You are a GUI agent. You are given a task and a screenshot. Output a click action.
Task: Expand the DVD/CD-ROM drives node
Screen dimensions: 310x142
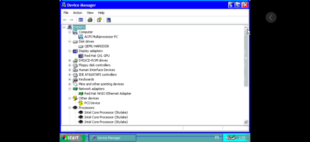(69, 60)
